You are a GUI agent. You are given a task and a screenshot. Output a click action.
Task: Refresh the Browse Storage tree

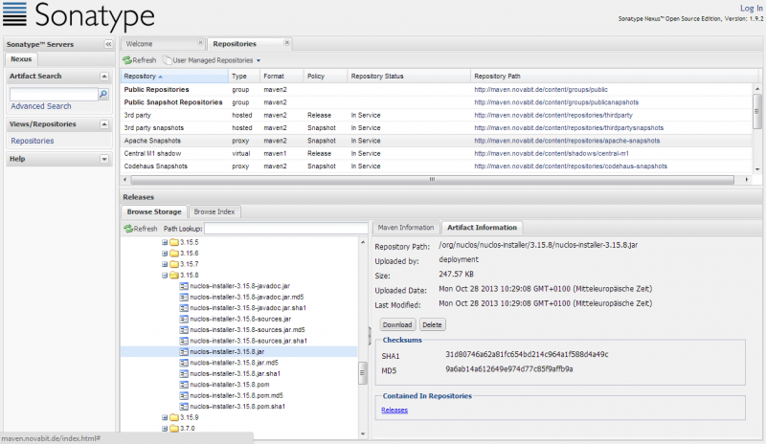point(141,229)
